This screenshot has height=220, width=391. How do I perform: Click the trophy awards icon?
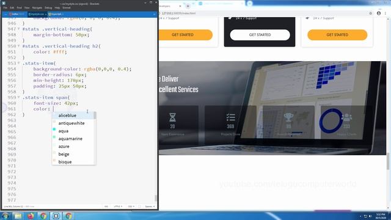(288, 117)
